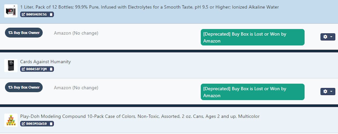338x134 pixels.
Task: Click green Deprecated Buy Box badge in Cards row
Action: (253, 92)
